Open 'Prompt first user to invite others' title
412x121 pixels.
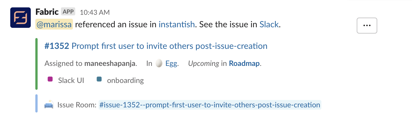(x=170, y=46)
